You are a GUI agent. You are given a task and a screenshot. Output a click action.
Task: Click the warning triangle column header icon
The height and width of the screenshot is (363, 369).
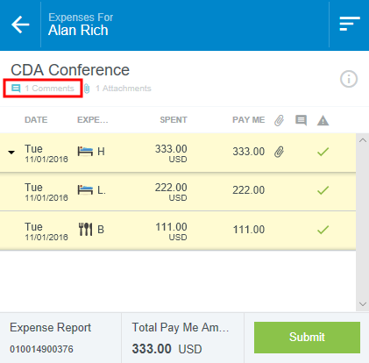point(323,120)
